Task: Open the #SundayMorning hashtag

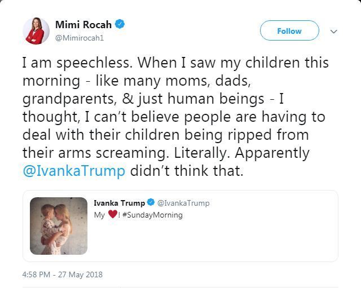Action: (152, 215)
